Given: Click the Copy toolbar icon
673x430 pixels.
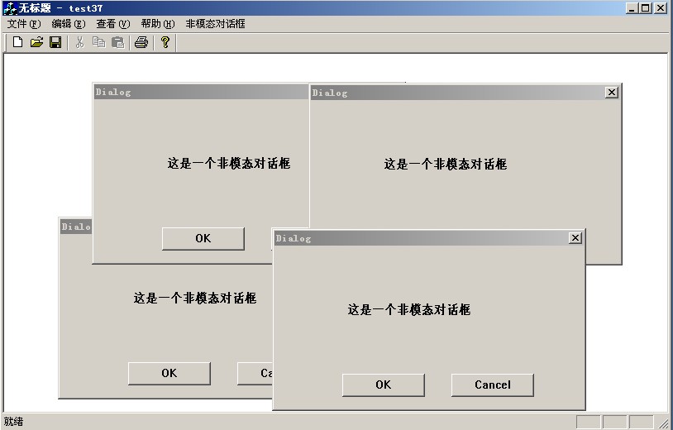Looking at the screenshot, I should tap(98, 42).
